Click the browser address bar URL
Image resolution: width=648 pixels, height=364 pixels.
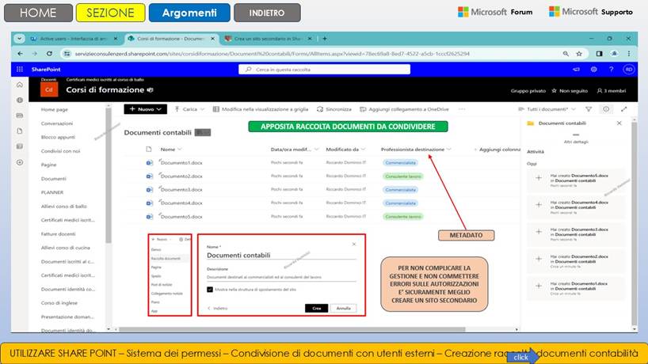point(272,54)
